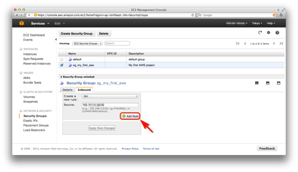This screenshot has height=172, width=298.
Task: Click the Source IP input field
Action: tap(110, 105)
